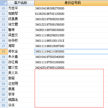This screenshot has height=108, width=108.
Task: Select the empty ID cell beside 许庆
Action: click(71, 105)
